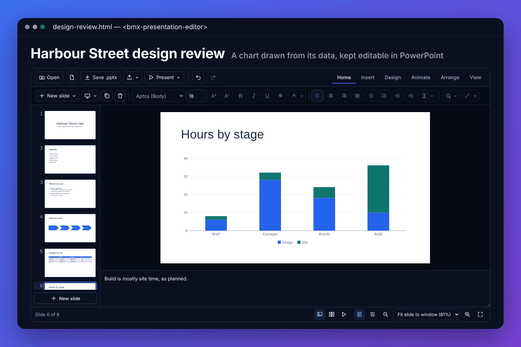Zoom in with the magnifier plus icon
This screenshot has width=521, height=347.
pyautogui.click(x=468, y=314)
